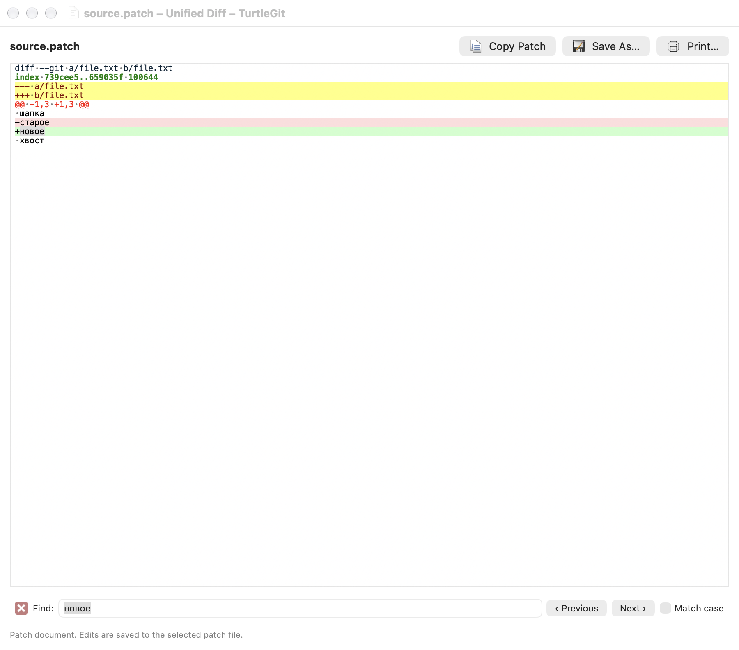Click the 'diff --git' first line
This screenshot has height=650, width=739.
94,68
